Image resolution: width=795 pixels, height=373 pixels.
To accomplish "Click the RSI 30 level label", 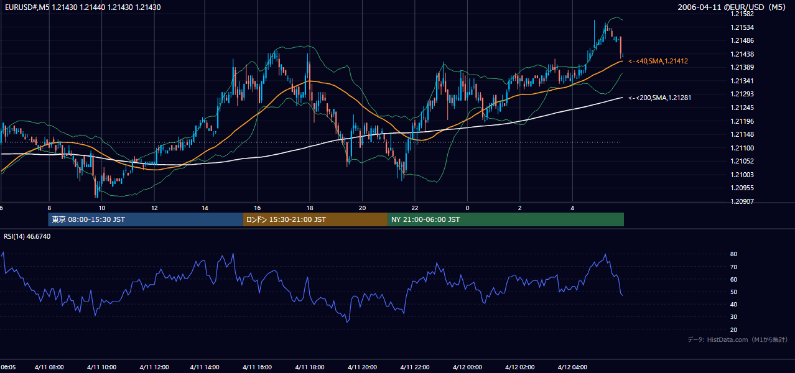I will (733, 317).
